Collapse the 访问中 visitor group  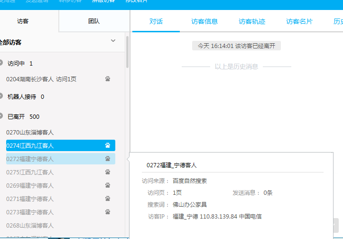click(1, 63)
